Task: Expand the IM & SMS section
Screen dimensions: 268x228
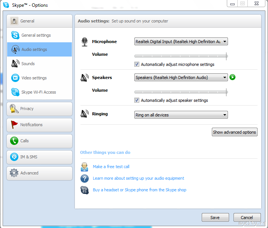Action: tap(39, 157)
